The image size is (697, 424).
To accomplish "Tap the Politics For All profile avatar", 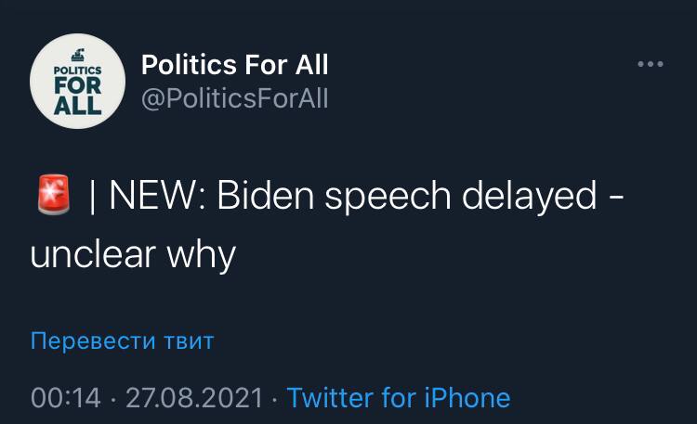I will pyautogui.click(x=78, y=81).
